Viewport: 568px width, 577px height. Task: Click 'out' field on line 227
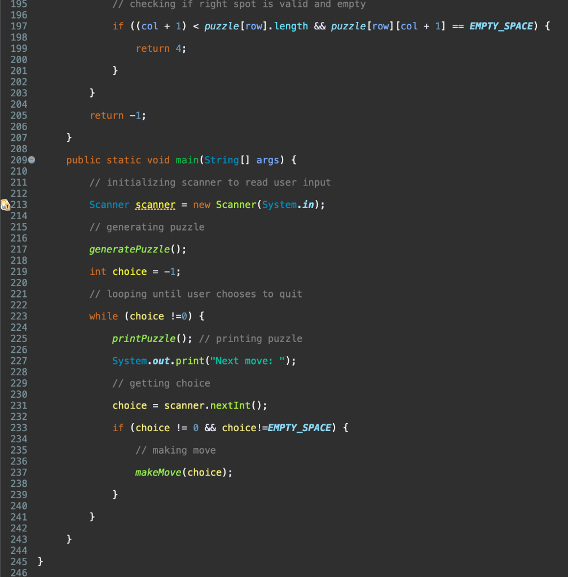tap(161, 361)
